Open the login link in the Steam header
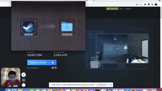 click(x=121, y=9)
